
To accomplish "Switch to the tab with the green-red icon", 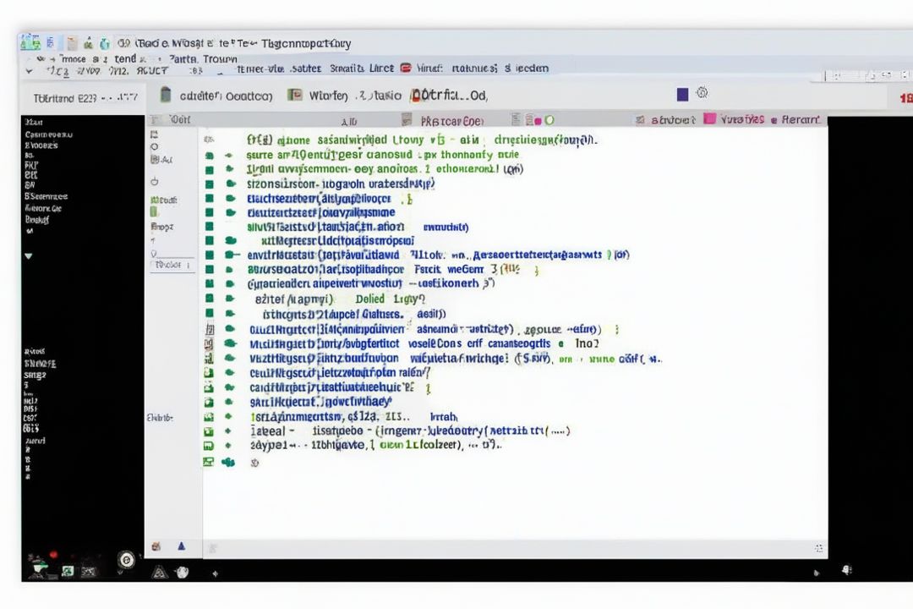I will pyautogui.click(x=295, y=96).
